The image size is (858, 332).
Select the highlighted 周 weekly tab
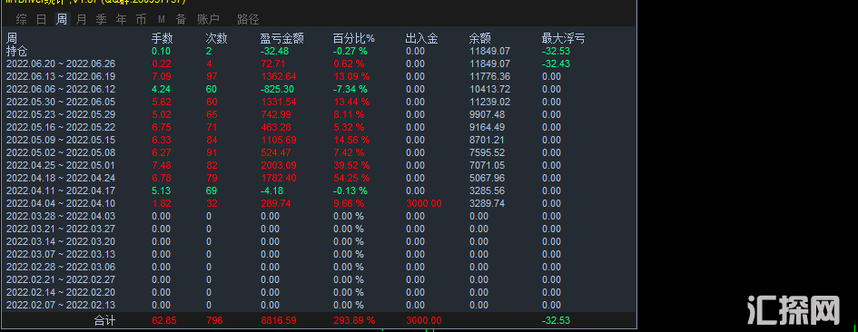(x=62, y=20)
